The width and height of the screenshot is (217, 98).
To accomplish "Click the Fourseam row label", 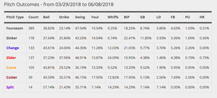I will 15,28.
